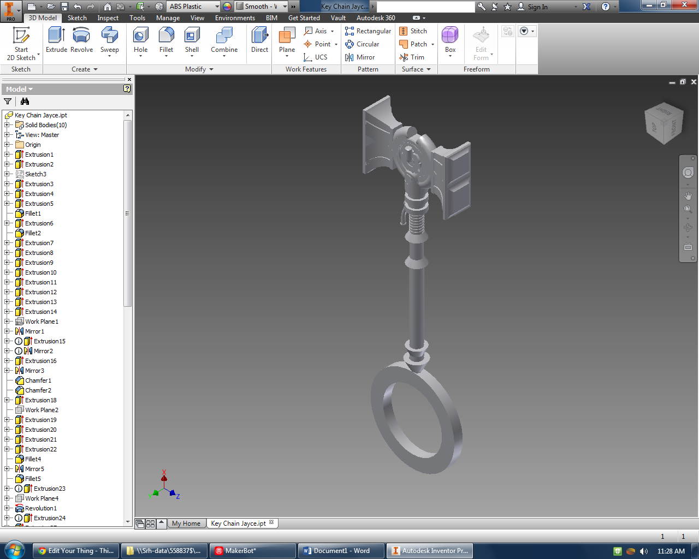Switch to Document1 - Word in taskbar
The width and height of the screenshot is (699, 559).
coord(341,551)
